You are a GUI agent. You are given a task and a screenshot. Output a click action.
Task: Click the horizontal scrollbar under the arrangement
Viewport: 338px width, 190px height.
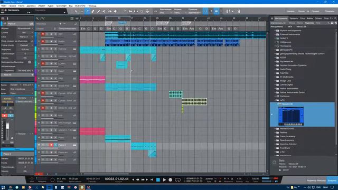coord(106,174)
